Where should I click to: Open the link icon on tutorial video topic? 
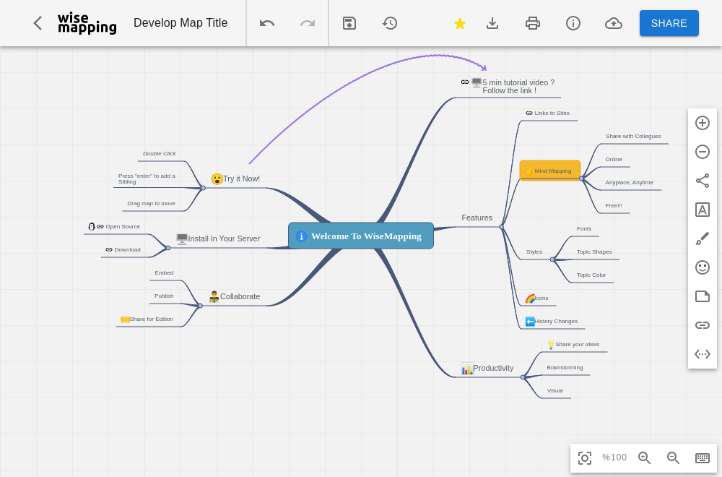(x=465, y=82)
